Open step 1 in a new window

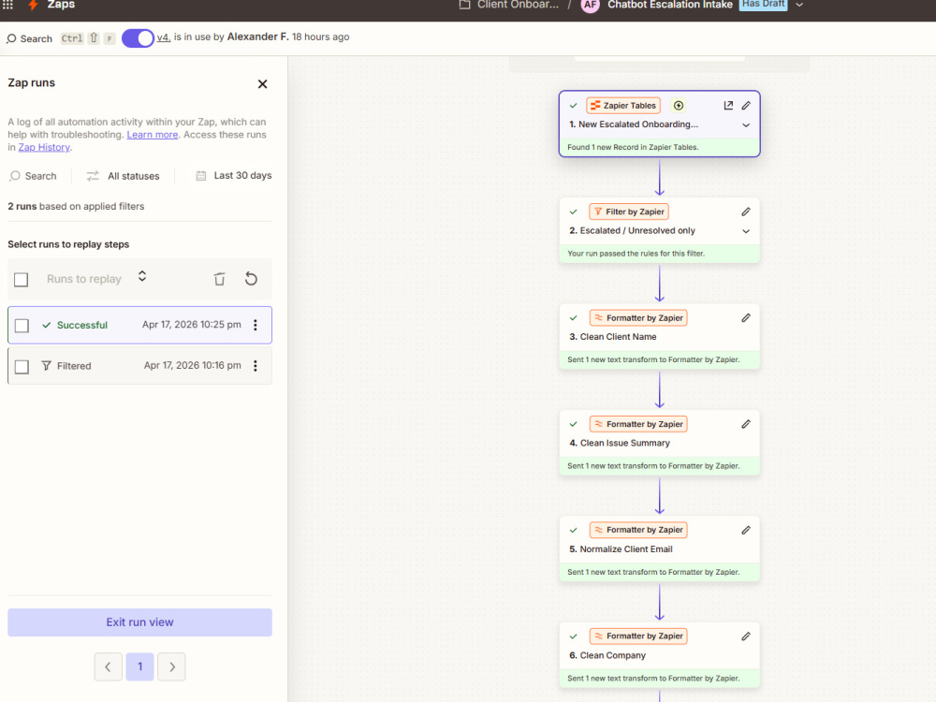pyautogui.click(x=728, y=106)
